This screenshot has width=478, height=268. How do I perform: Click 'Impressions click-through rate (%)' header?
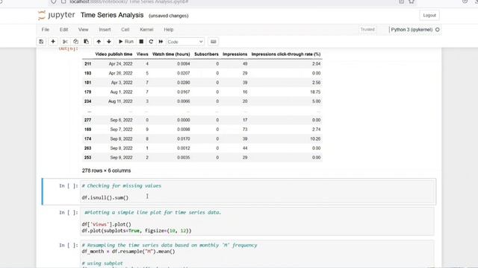[x=285, y=54]
